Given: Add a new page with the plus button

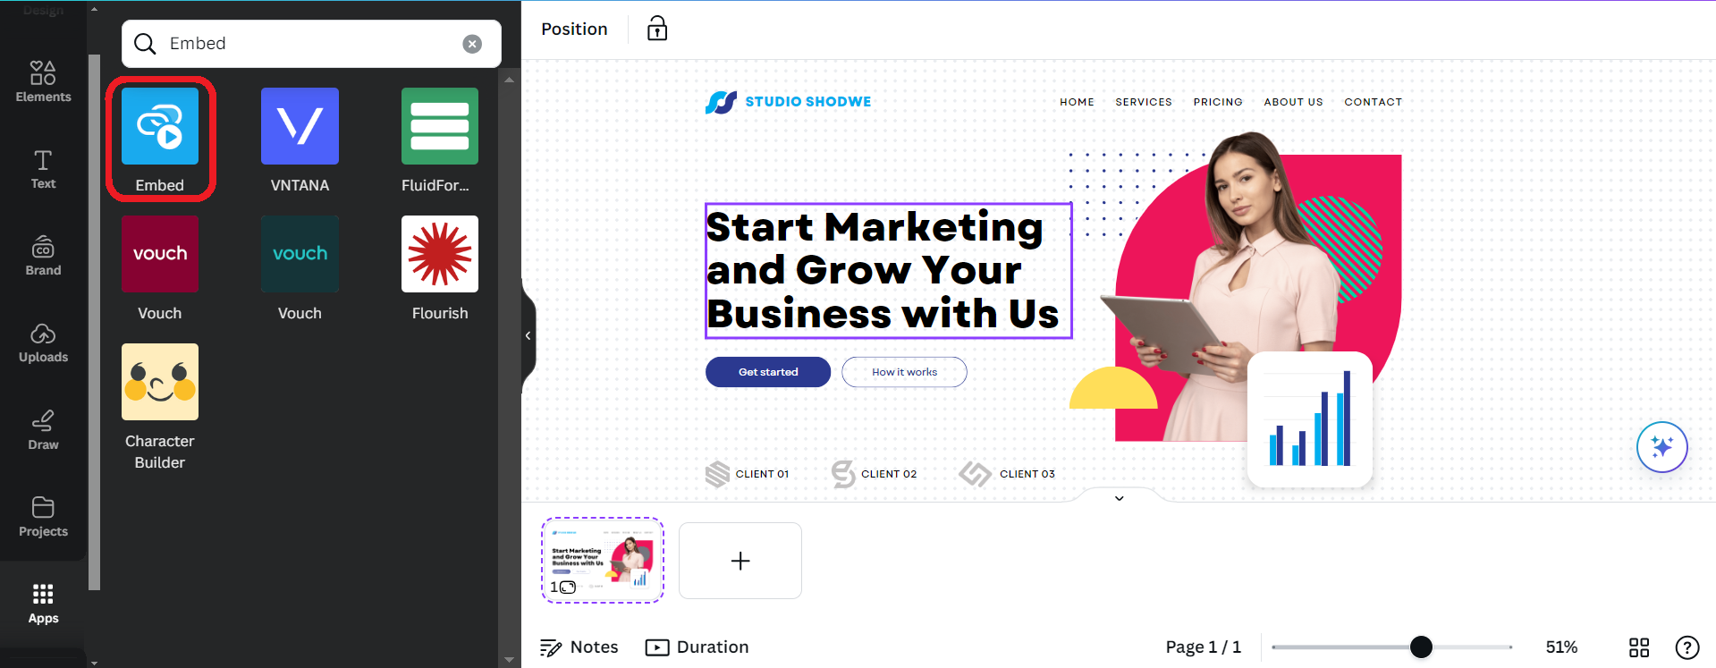Looking at the screenshot, I should click(x=740, y=561).
